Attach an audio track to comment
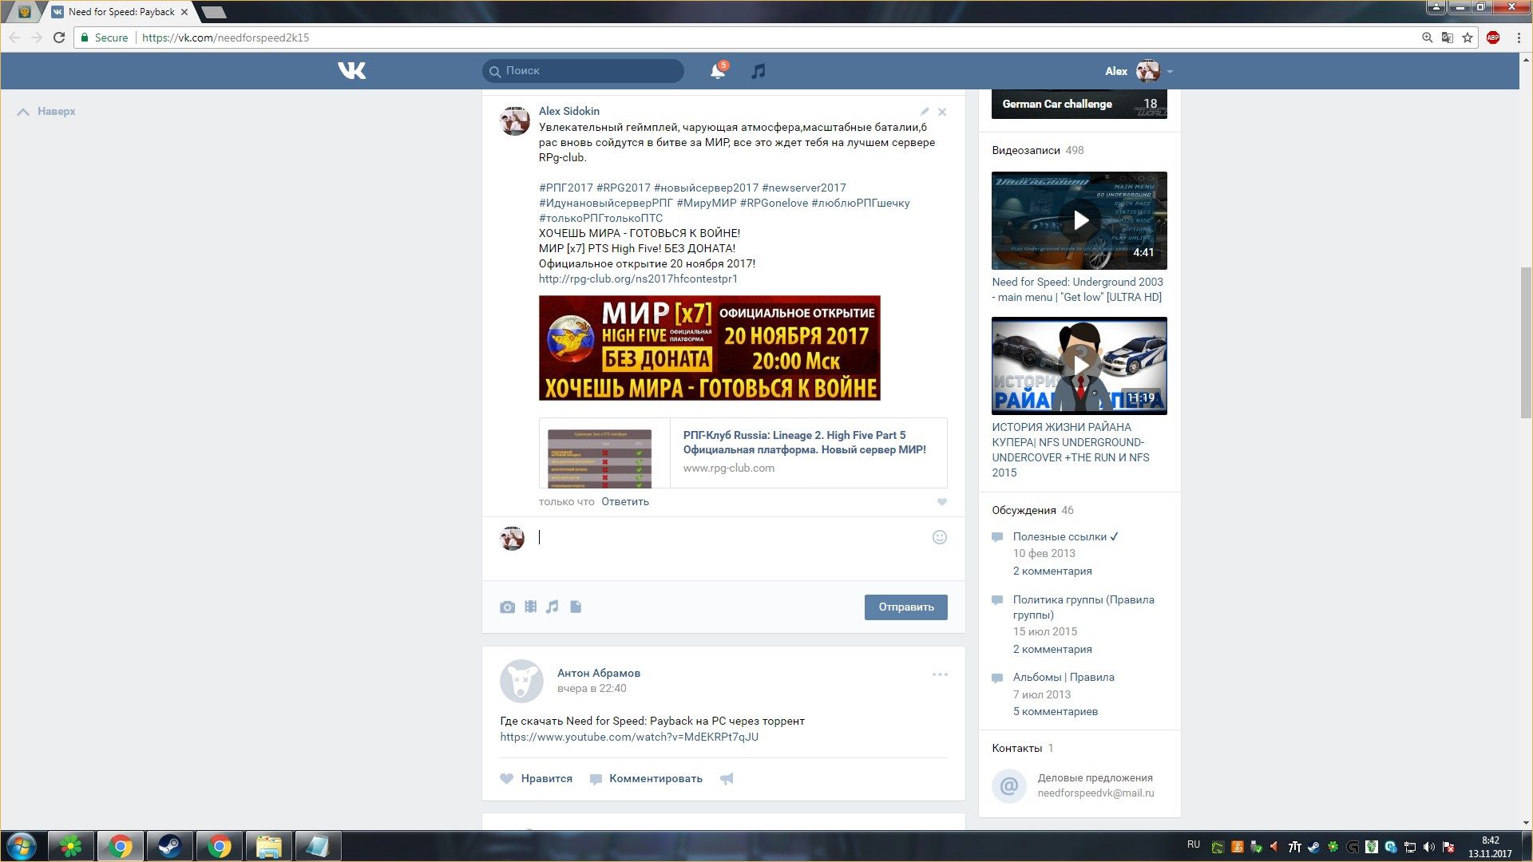The width and height of the screenshot is (1533, 862). click(553, 607)
